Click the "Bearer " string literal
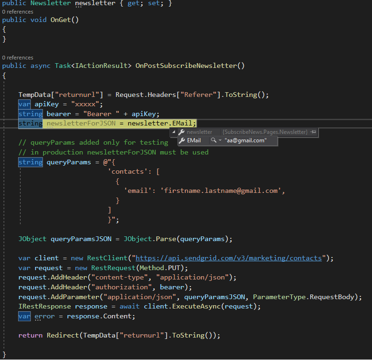 [101, 114]
